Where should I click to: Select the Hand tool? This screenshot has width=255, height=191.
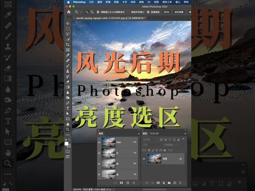pos(68,124)
